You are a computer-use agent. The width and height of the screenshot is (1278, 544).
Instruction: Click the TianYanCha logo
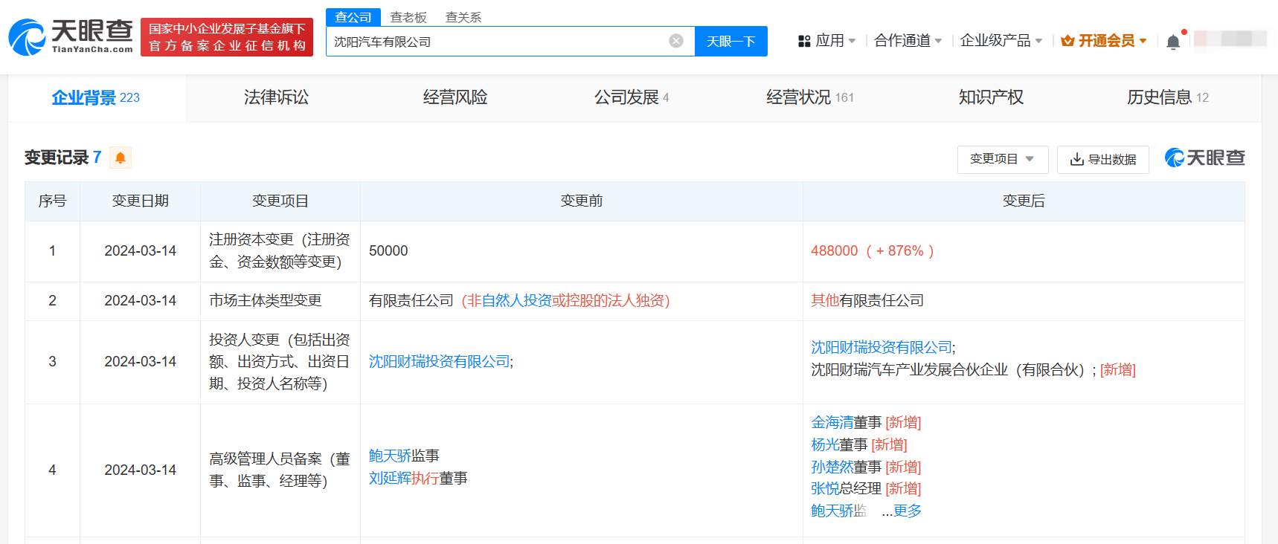coord(71,37)
